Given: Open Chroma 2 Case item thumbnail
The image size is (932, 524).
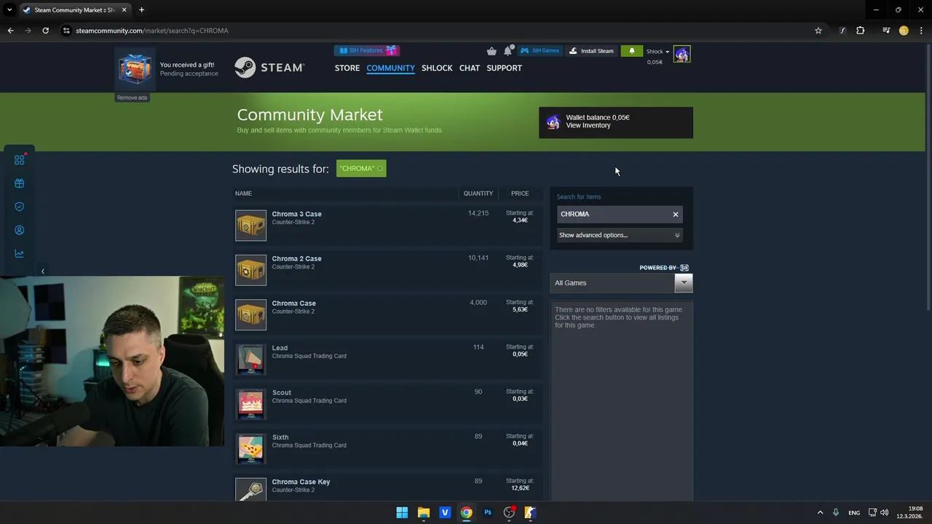Looking at the screenshot, I should (250, 270).
